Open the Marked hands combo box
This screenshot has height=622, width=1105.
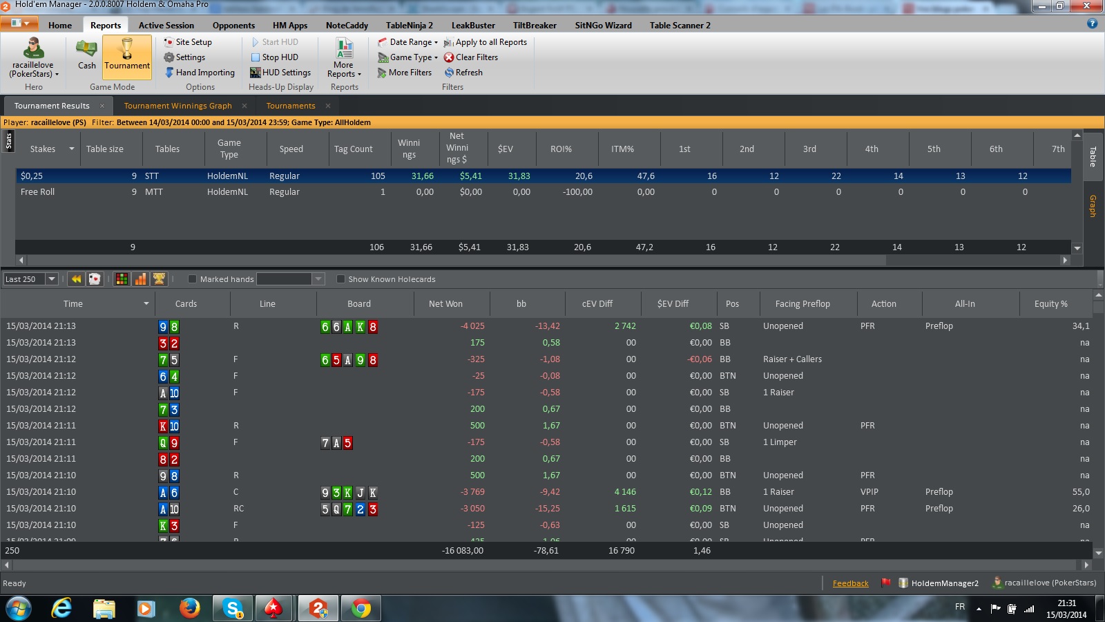click(x=290, y=279)
